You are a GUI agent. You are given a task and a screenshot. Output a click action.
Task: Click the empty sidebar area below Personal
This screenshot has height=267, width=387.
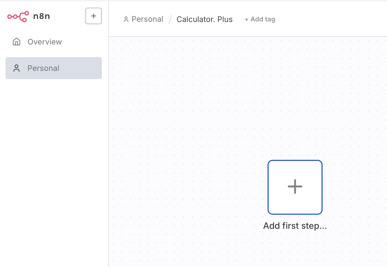[54, 165]
